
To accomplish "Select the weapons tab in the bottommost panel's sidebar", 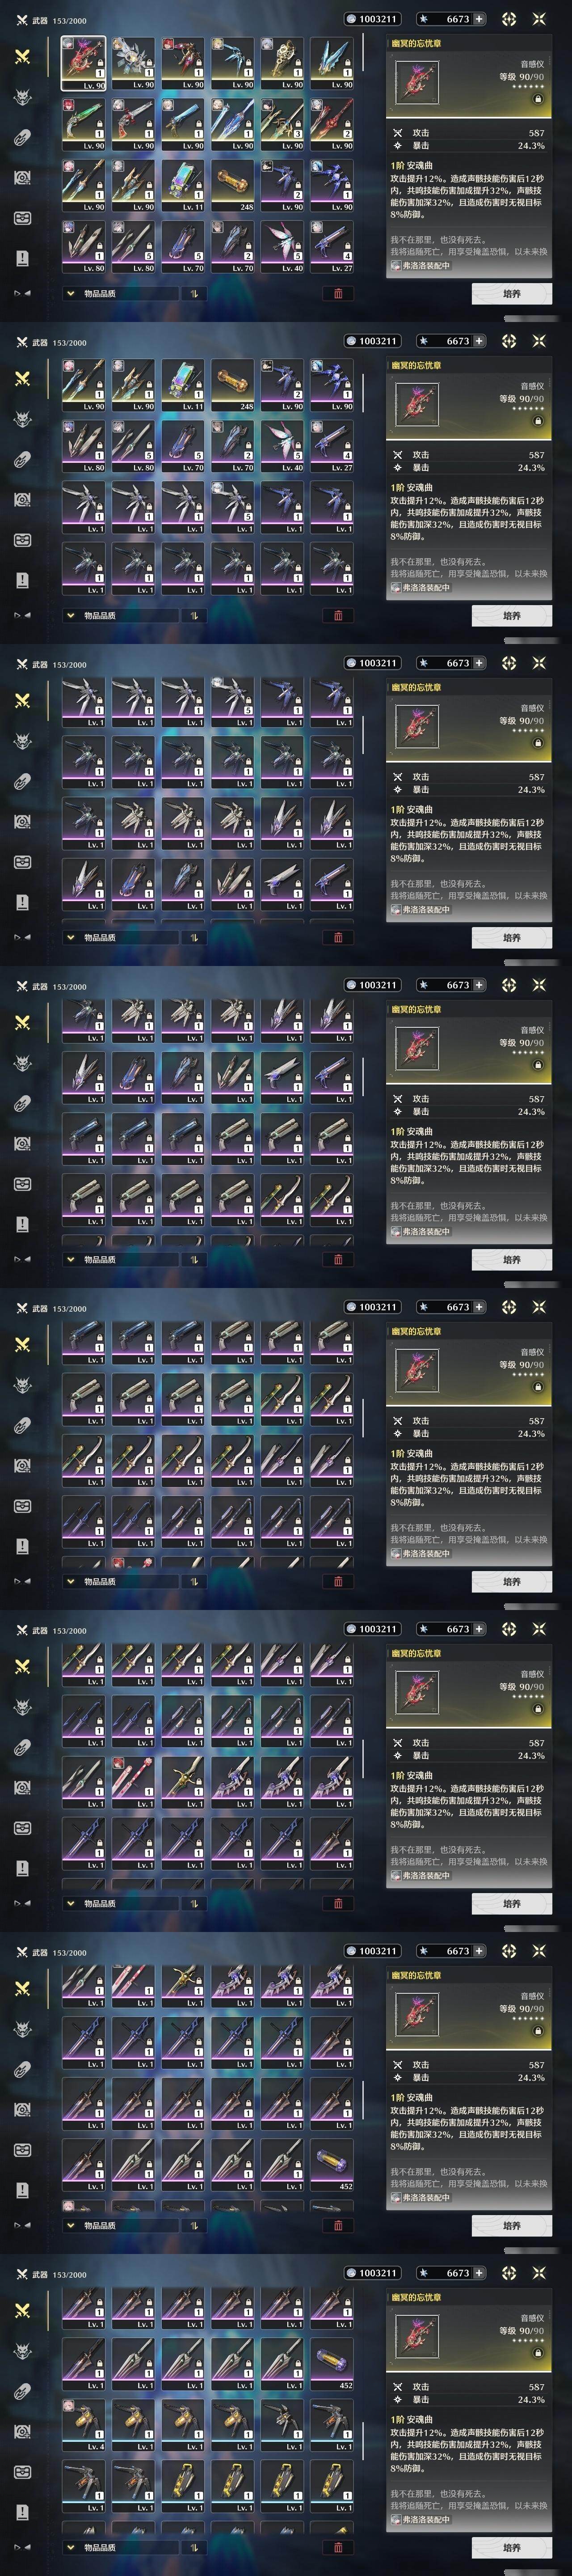I will click(x=22, y=2310).
